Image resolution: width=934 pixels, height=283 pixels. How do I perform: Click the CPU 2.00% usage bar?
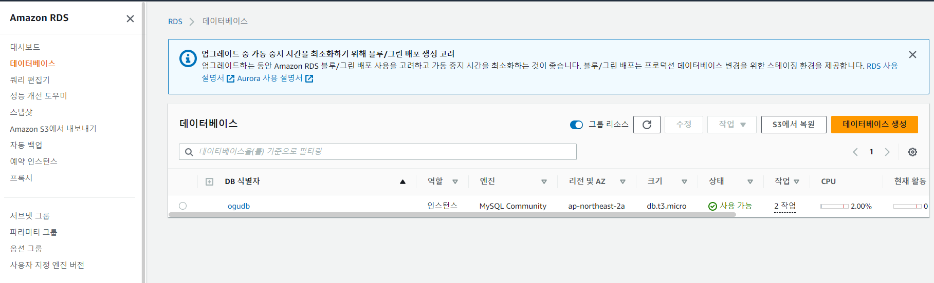[835, 206]
